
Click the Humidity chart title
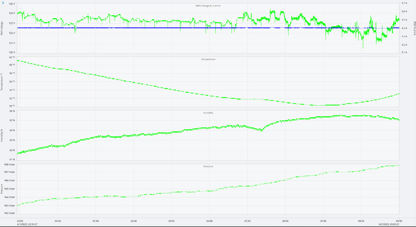pyautogui.click(x=208, y=113)
